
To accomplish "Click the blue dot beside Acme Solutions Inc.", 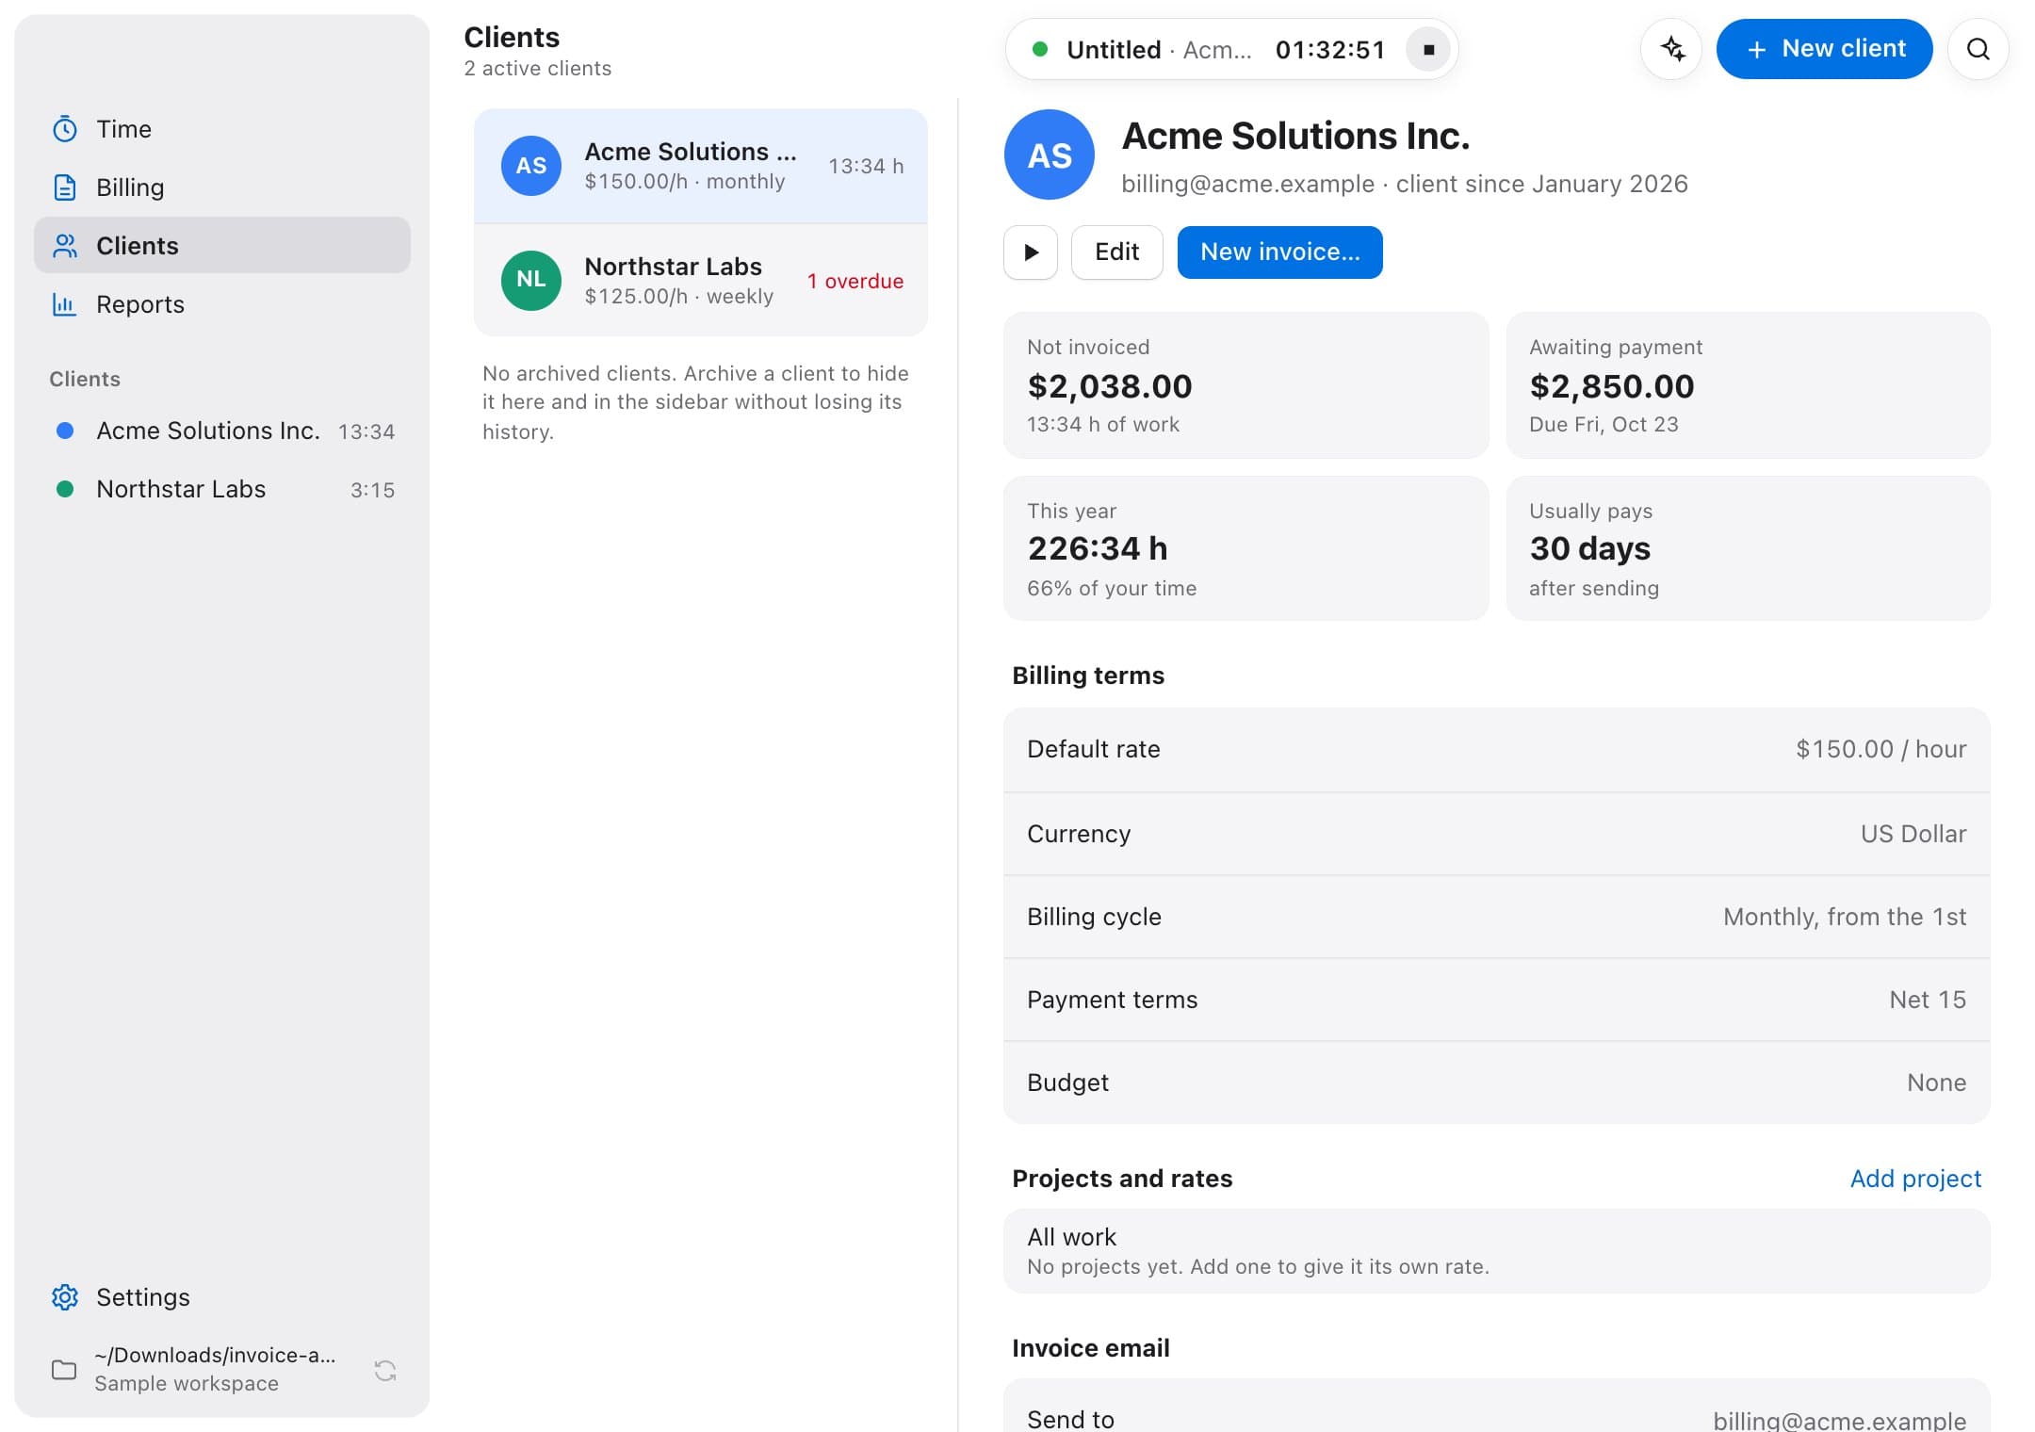I will 65,431.
